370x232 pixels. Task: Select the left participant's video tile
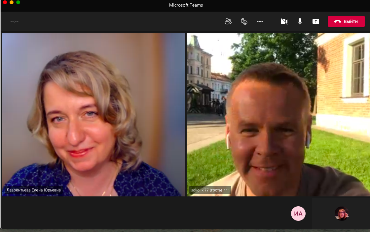pos(93,112)
